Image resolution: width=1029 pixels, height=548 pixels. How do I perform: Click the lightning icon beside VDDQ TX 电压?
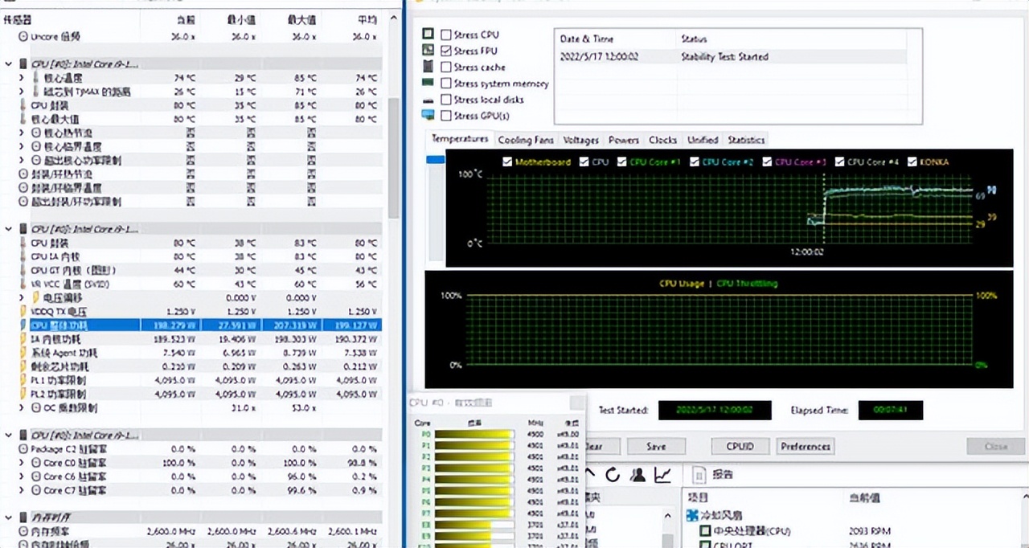point(23,311)
